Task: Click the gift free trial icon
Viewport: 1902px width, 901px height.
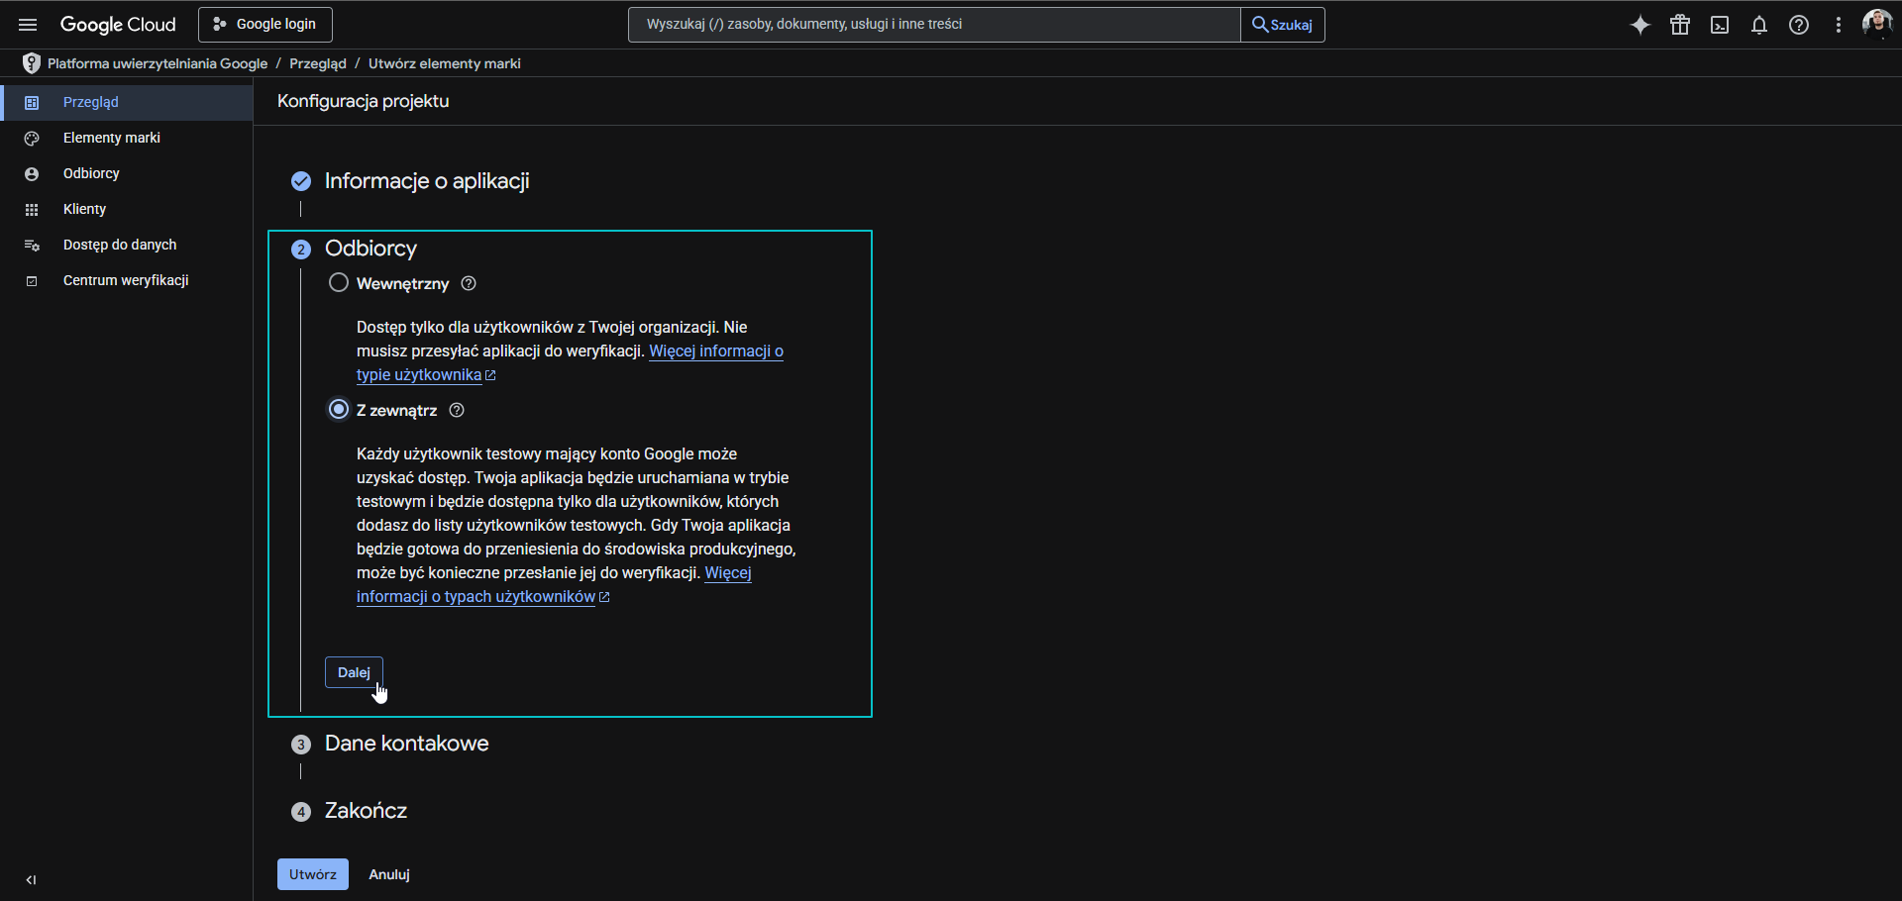Action: pos(1680,25)
